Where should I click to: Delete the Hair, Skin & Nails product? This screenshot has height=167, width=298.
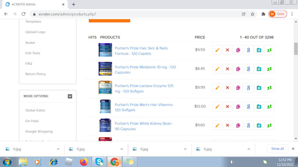point(227,50)
